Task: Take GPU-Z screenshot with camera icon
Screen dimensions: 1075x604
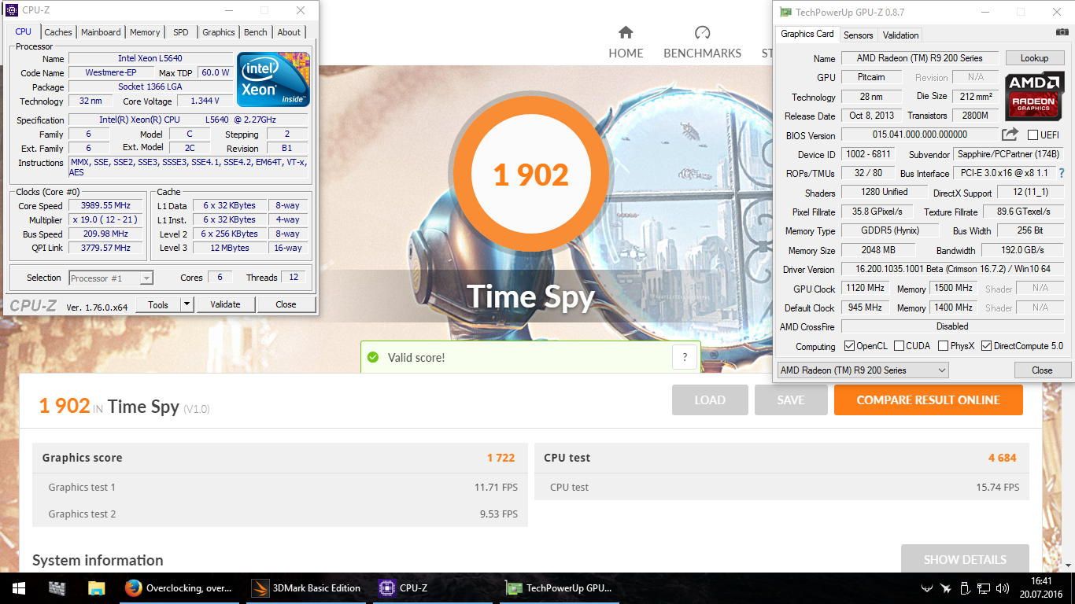Action: point(1062,31)
